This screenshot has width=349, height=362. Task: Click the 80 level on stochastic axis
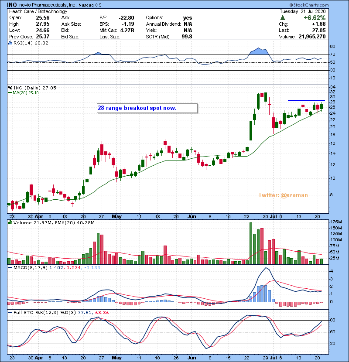click(332, 320)
